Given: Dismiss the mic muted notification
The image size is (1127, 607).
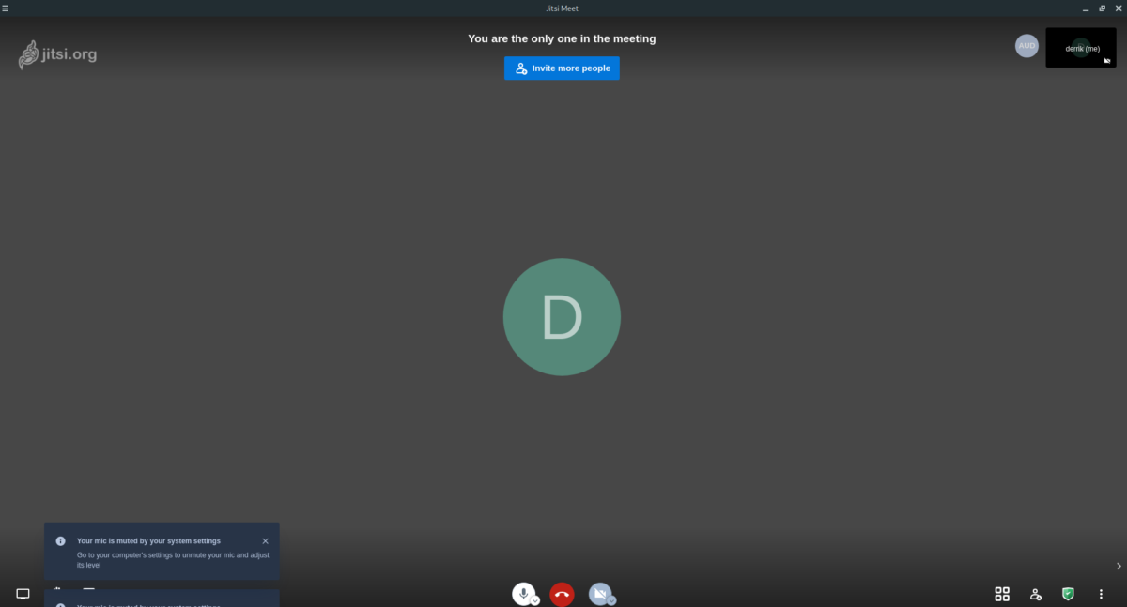Looking at the screenshot, I should pyautogui.click(x=265, y=540).
